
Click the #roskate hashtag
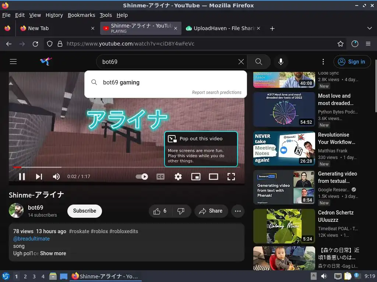[x=79, y=231]
